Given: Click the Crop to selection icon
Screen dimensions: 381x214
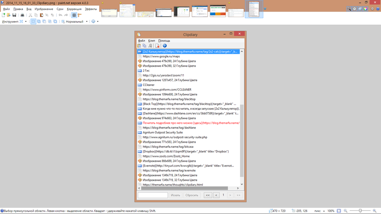Looking at the screenshot, I should (47, 15).
